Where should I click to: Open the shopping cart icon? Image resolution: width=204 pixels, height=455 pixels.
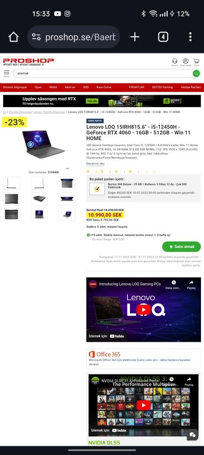[196, 61]
